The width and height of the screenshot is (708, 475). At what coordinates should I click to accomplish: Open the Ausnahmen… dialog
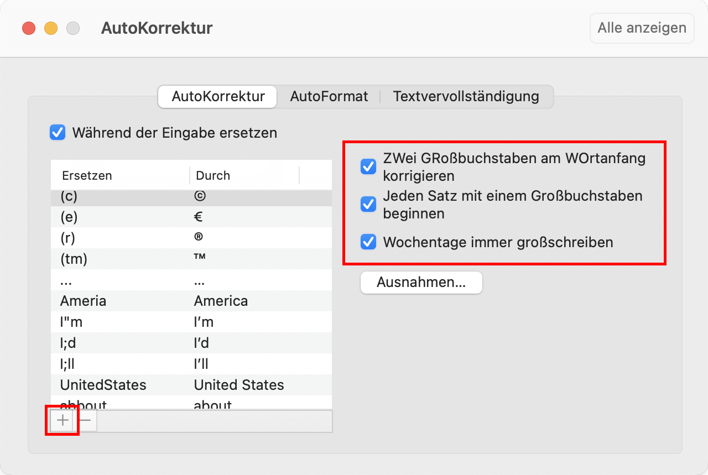pyautogui.click(x=421, y=283)
